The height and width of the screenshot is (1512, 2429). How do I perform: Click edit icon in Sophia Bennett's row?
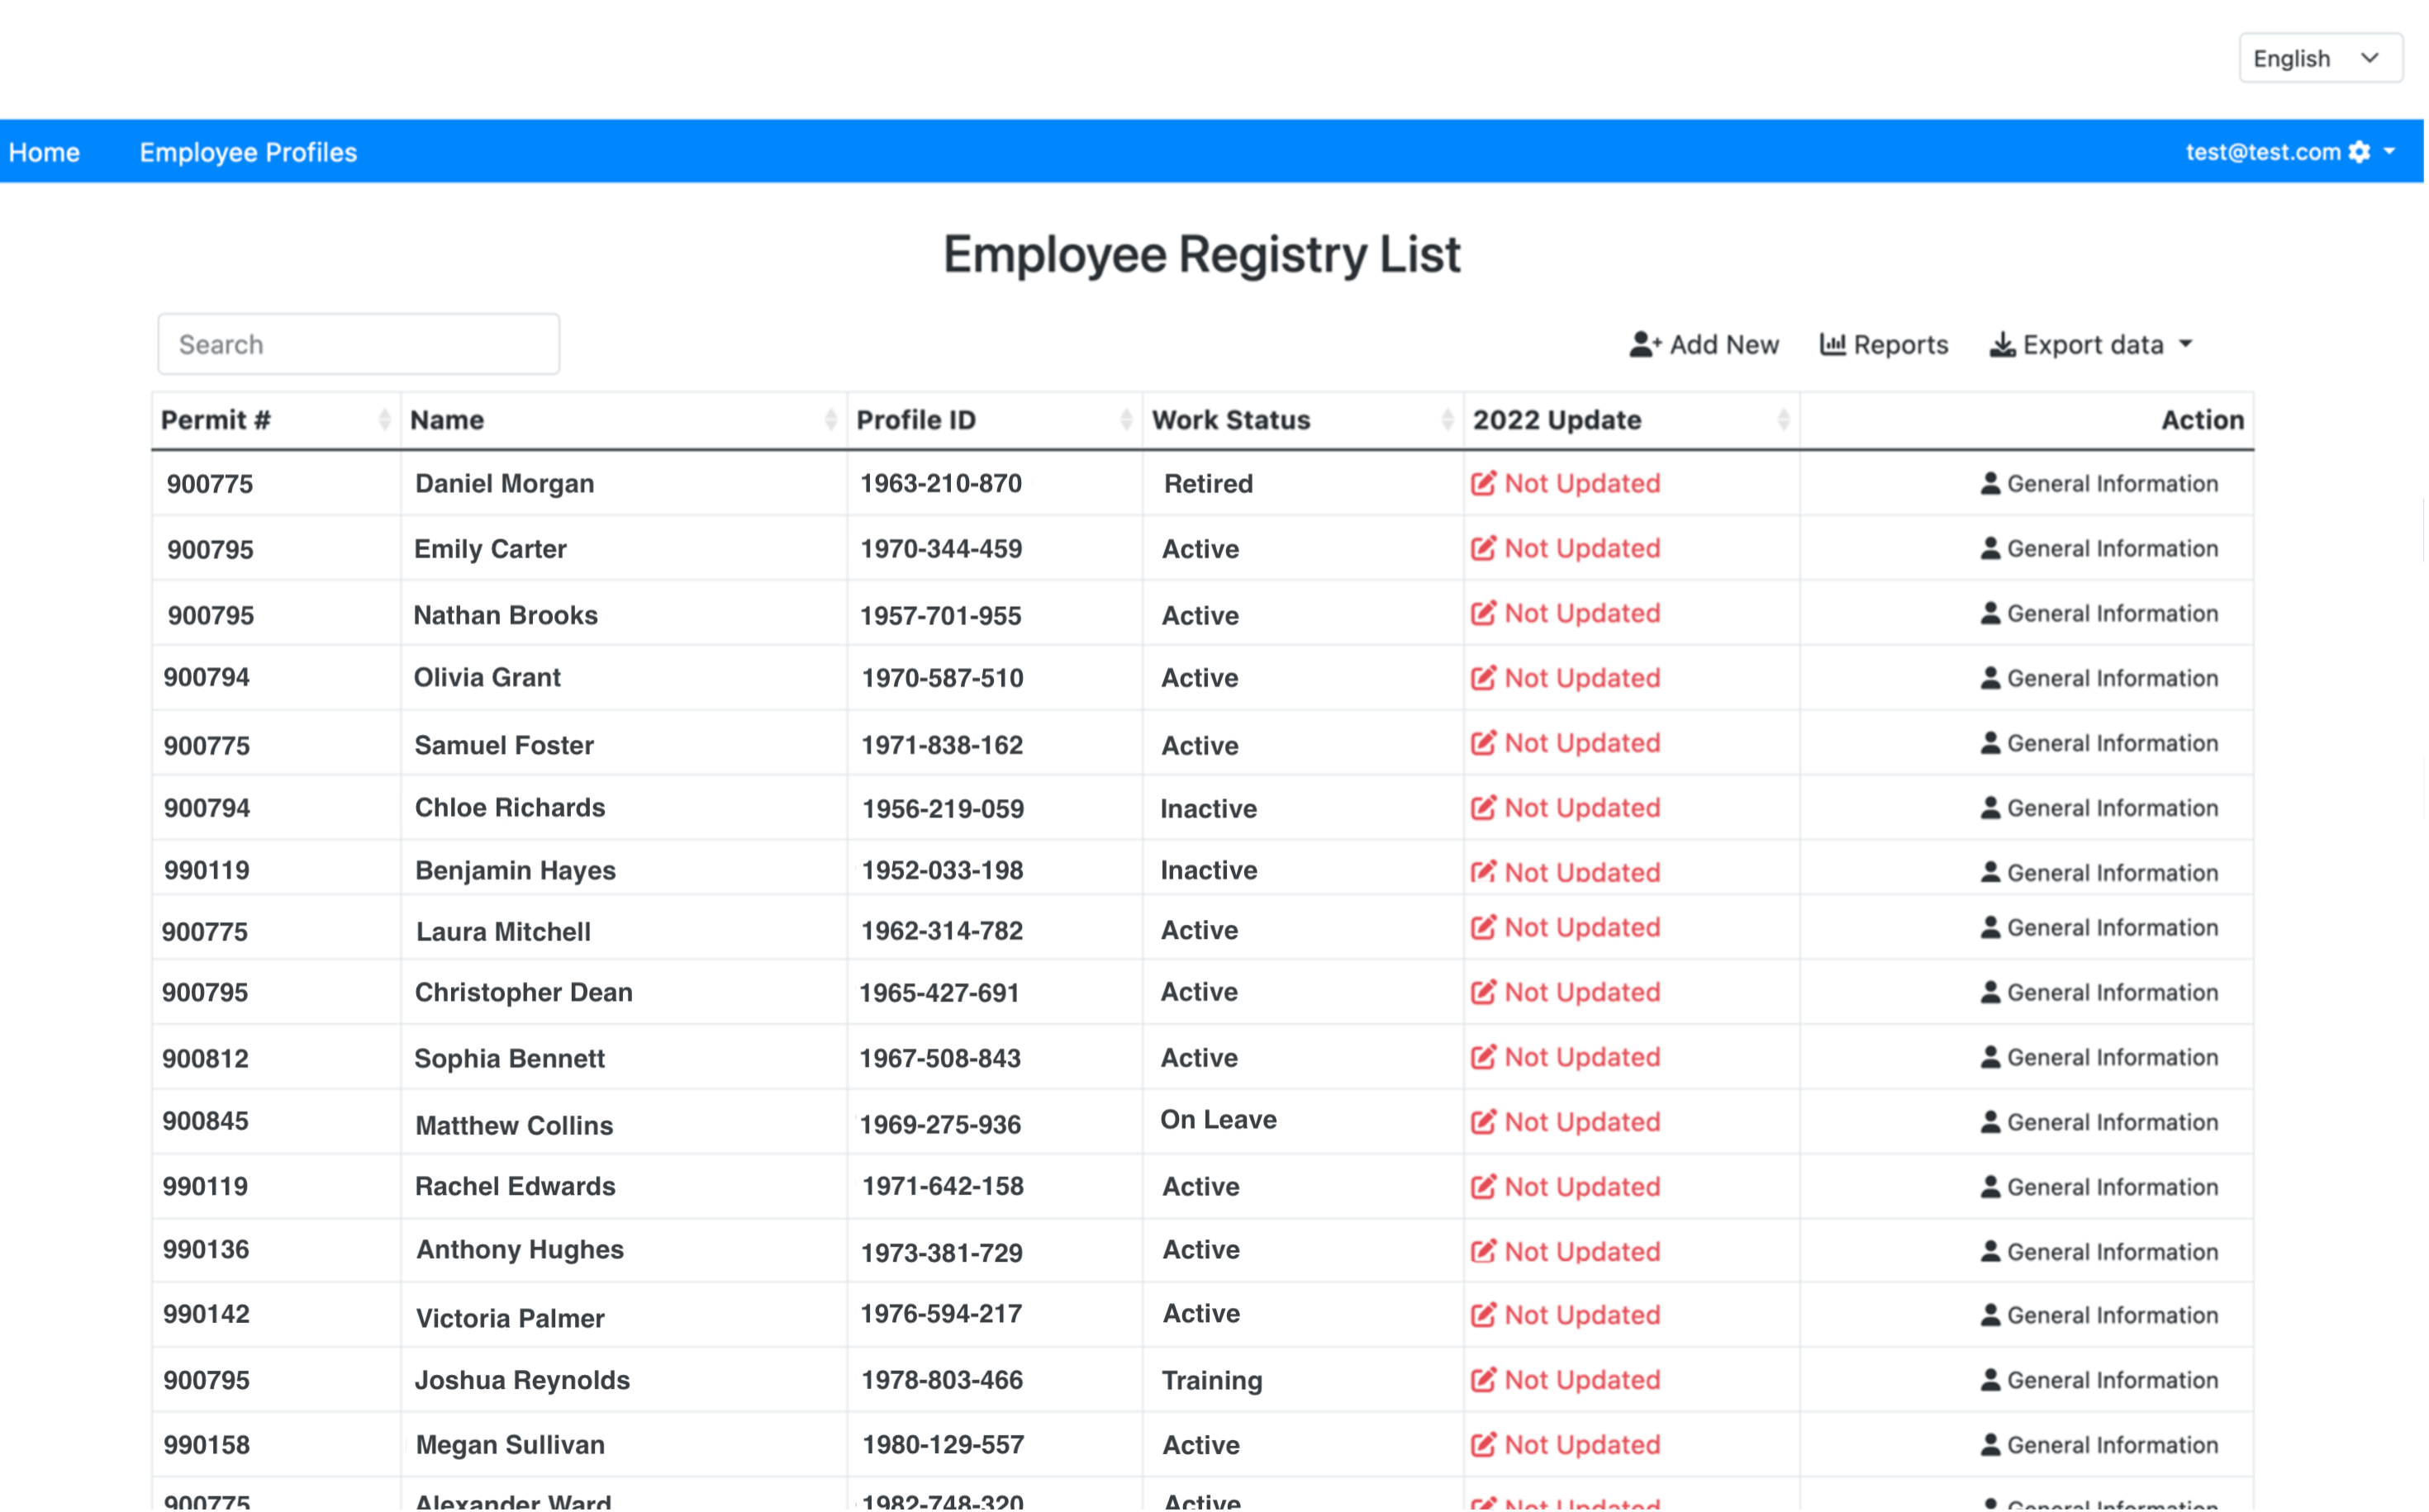pyautogui.click(x=1483, y=1058)
